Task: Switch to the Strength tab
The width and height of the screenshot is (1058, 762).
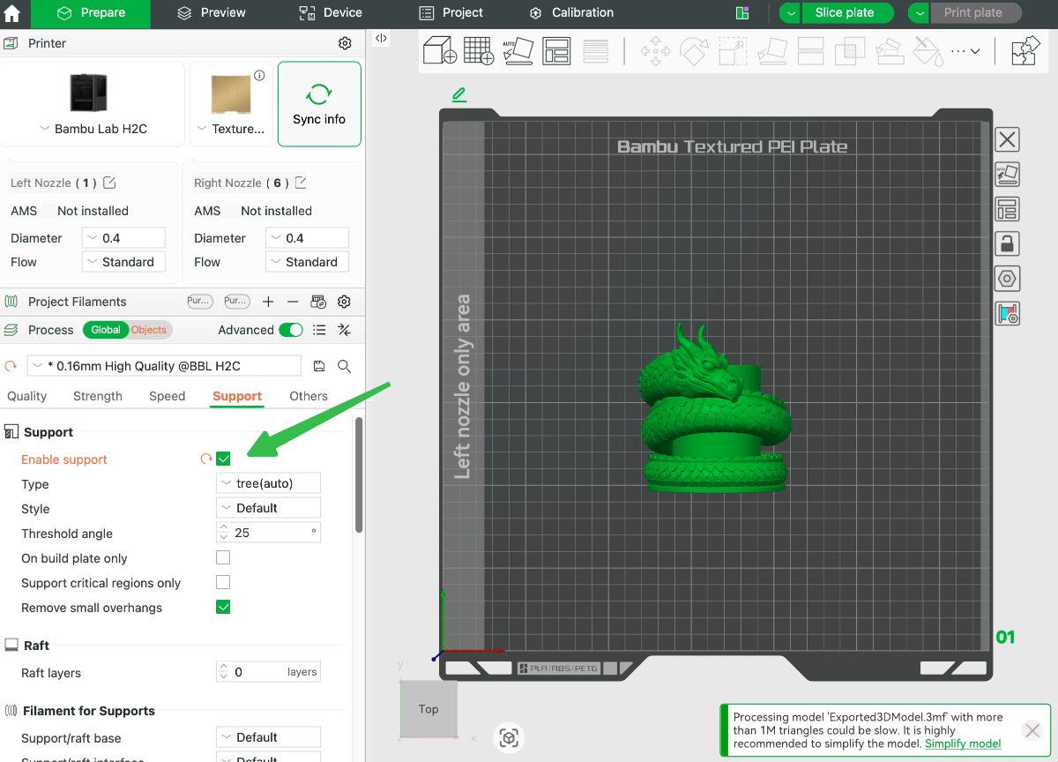Action: [x=98, y=396]
